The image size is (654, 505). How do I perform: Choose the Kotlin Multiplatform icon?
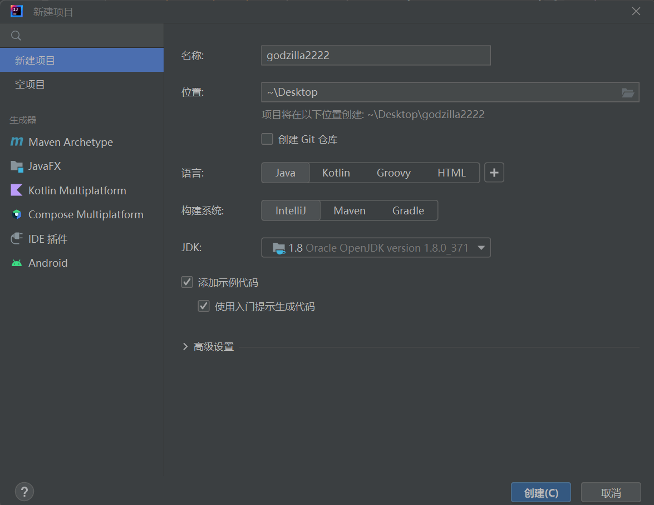pyautogui.click(x=17, y=190)
